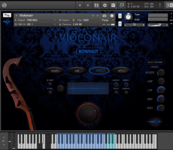This screenshot has height=150, width=173.
Task: Enable POLY mode toggle
Action: [x=116, y=93]
